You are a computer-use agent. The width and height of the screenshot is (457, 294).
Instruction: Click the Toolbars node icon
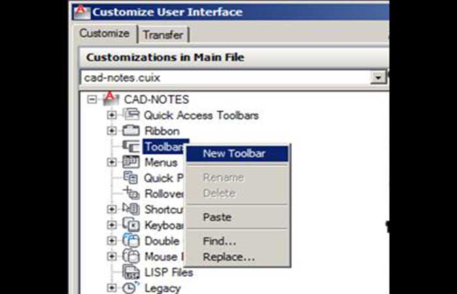131,146
